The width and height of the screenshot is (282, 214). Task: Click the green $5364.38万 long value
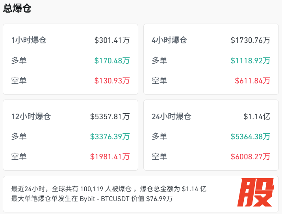[250, 137]
